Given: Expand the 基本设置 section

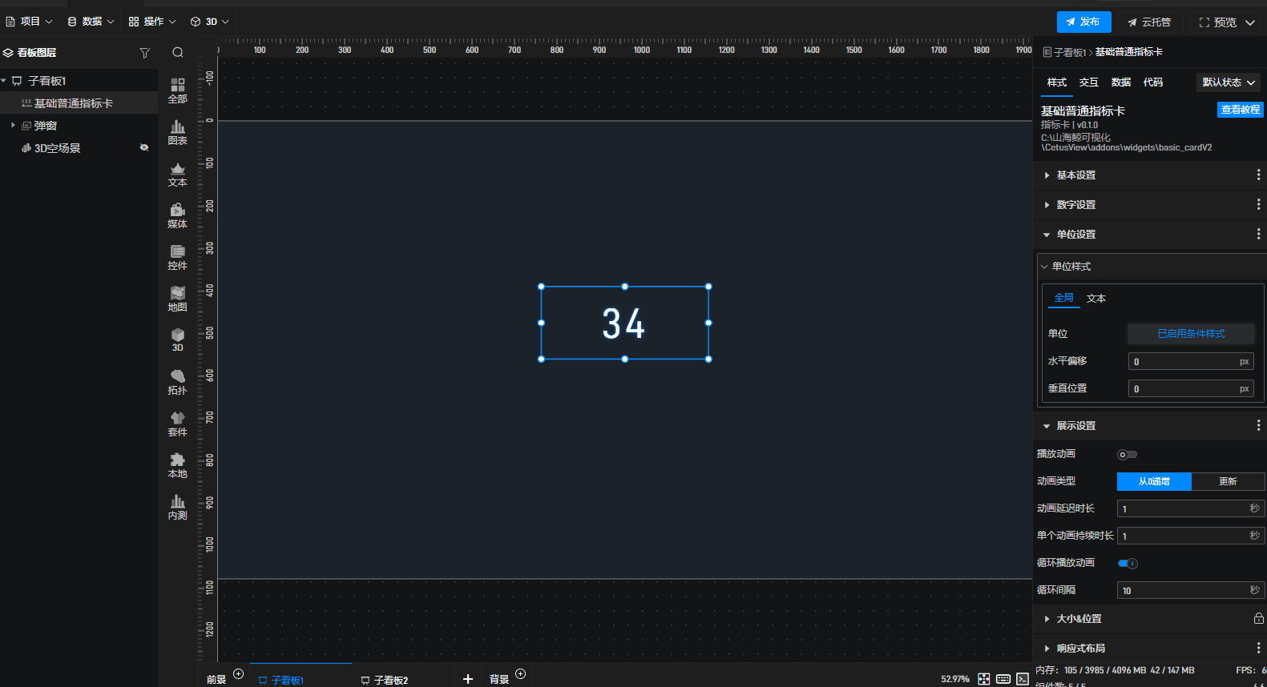Looking at the screenshot, I should (x=1075, y=175).
